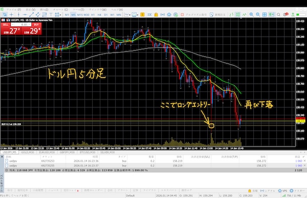Open the 表示 (V) menu
This screenshot has height=198, width=307.
click(31, 10)
